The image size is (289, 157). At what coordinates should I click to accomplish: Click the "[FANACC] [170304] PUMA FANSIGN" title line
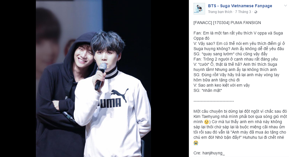pos(227,23)
